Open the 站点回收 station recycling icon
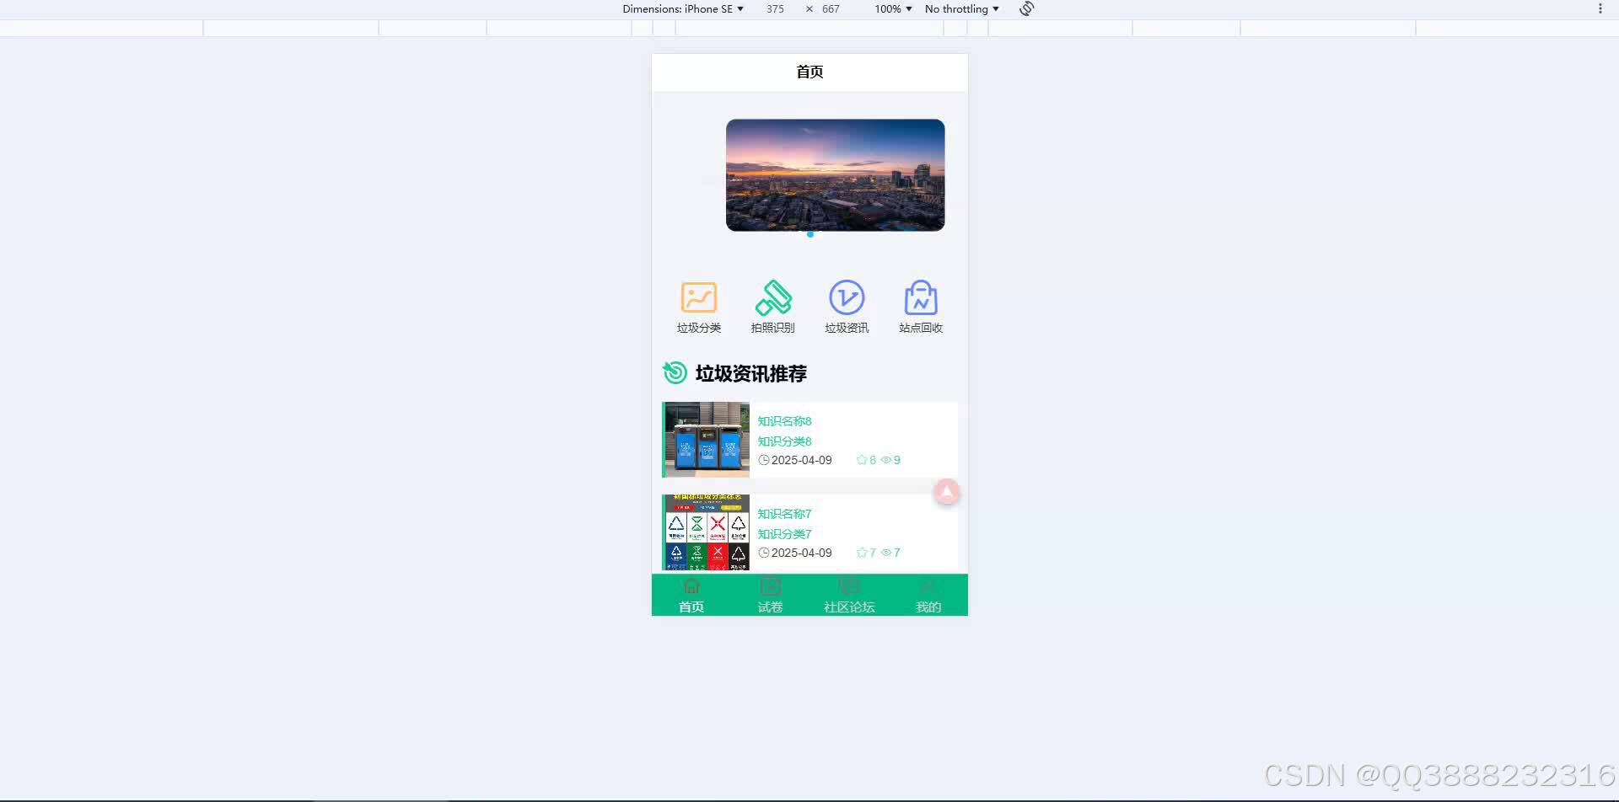 (x=921, y=297)
